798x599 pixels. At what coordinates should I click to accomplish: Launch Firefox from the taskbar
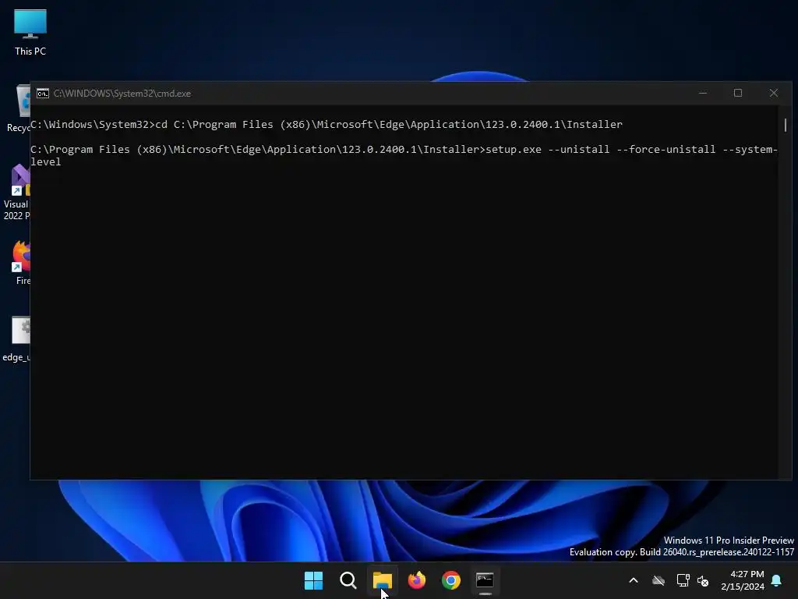417,580
